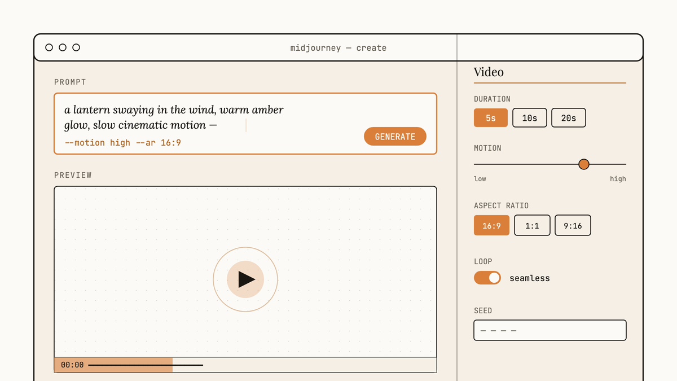
Task: Click the 00:00 timestamp
Action: coord(72,365)
